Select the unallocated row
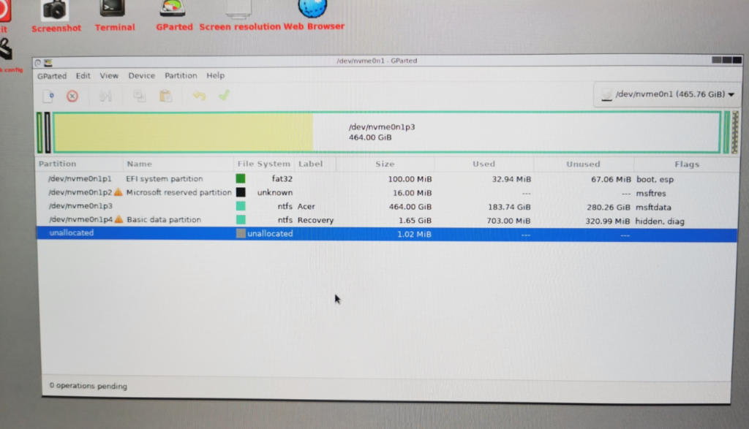Screen dimensions: 749x429 click(387, 234)
